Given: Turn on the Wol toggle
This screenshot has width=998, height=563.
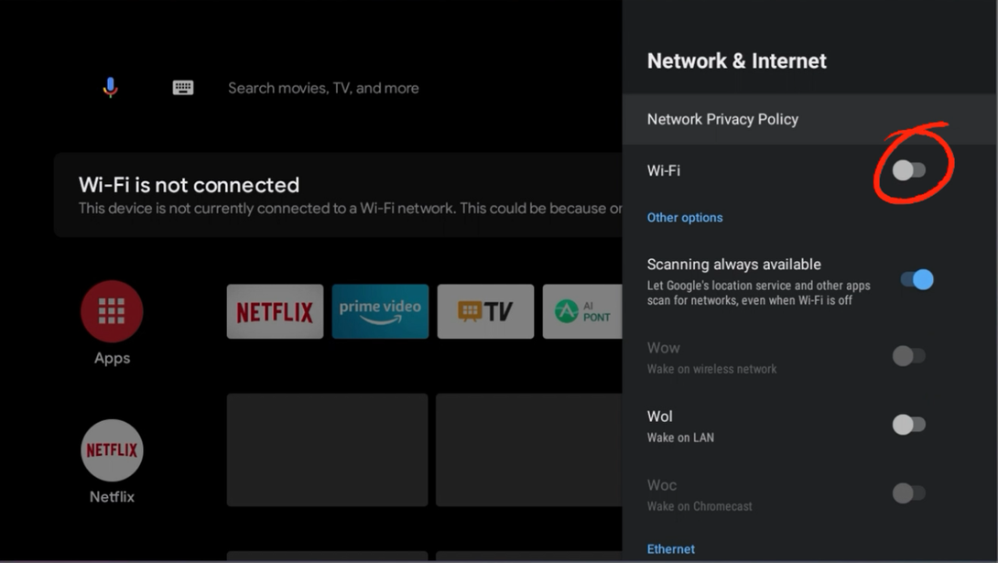Looking at the screenshot, I should point(909,424).
